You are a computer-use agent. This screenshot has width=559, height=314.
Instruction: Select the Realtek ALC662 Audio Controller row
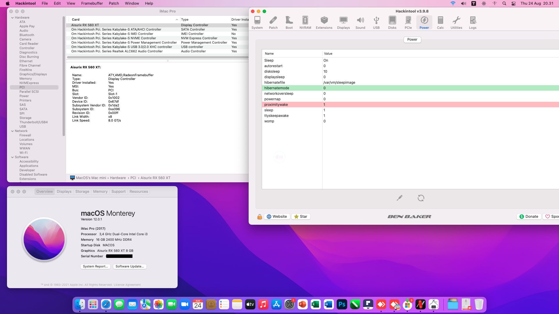coord(157,51)
